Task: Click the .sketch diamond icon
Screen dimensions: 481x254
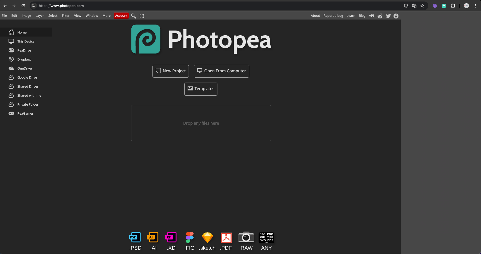Action: 207,237
